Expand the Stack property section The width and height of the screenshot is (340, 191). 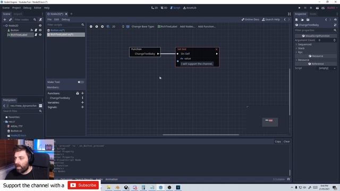[316, 48]
